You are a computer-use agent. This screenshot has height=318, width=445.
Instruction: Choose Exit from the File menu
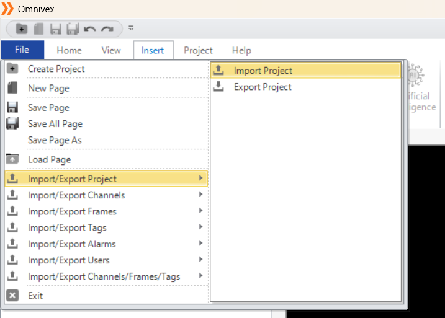pyautogui.click(x=106, y=296)
